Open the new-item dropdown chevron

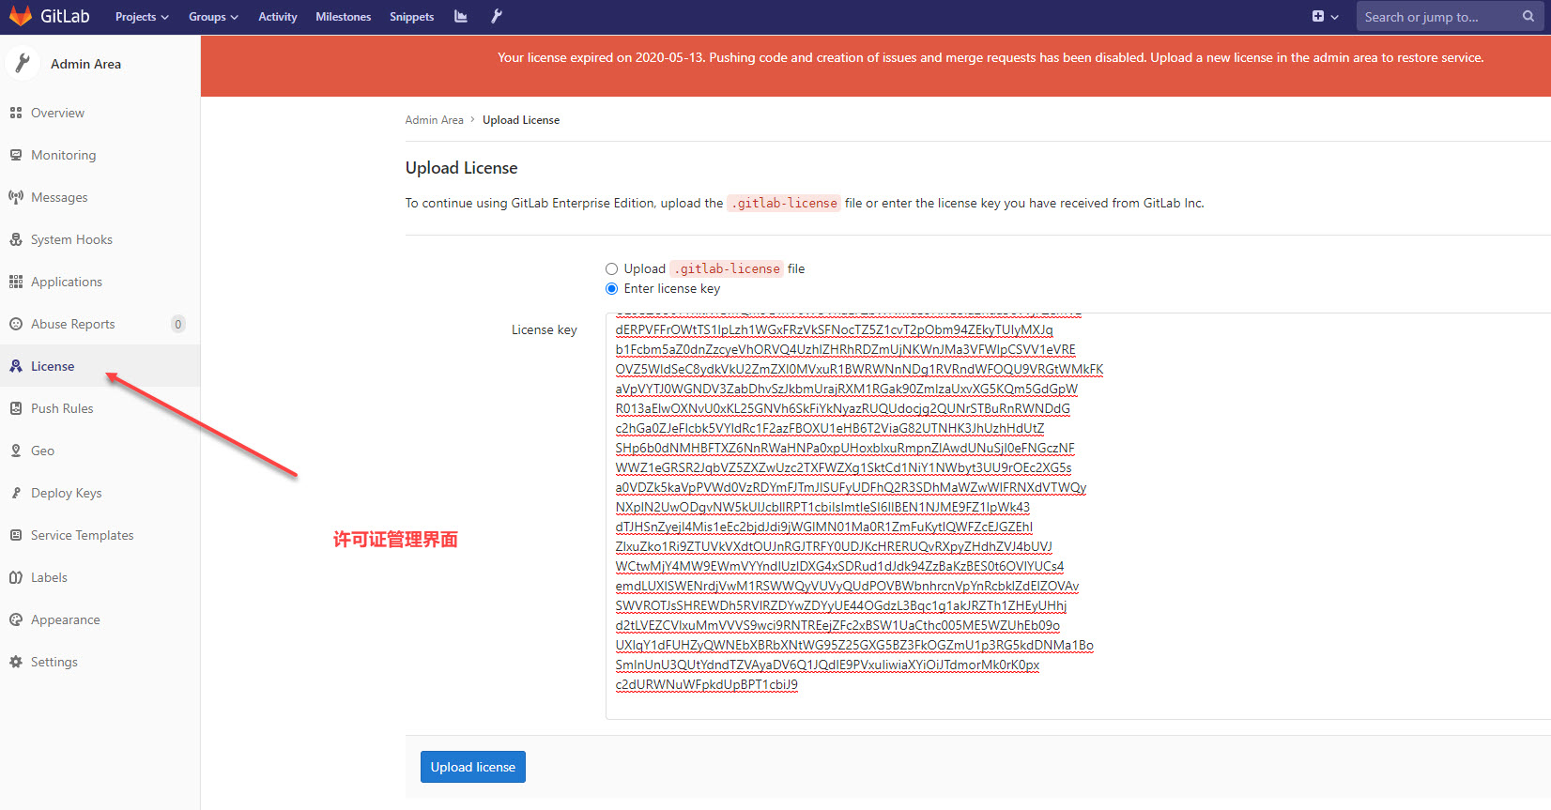click(x=1335, y=17)
